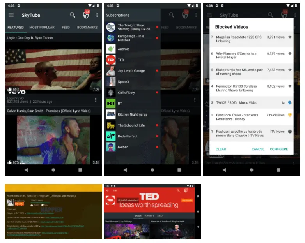Open the three-dot menu for the LogicVEVO video
The width and height of the screenshot is (305, 243).
[x=96, y=100]
